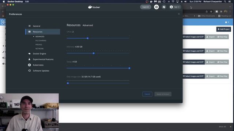Click the bookmark star in browser address bar
234x131 pixels.
coord(211,12)
